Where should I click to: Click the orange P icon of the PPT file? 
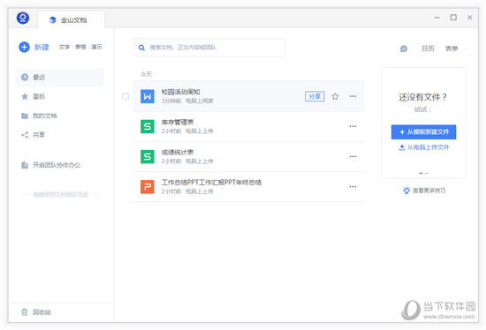click(x=148, y=187)
